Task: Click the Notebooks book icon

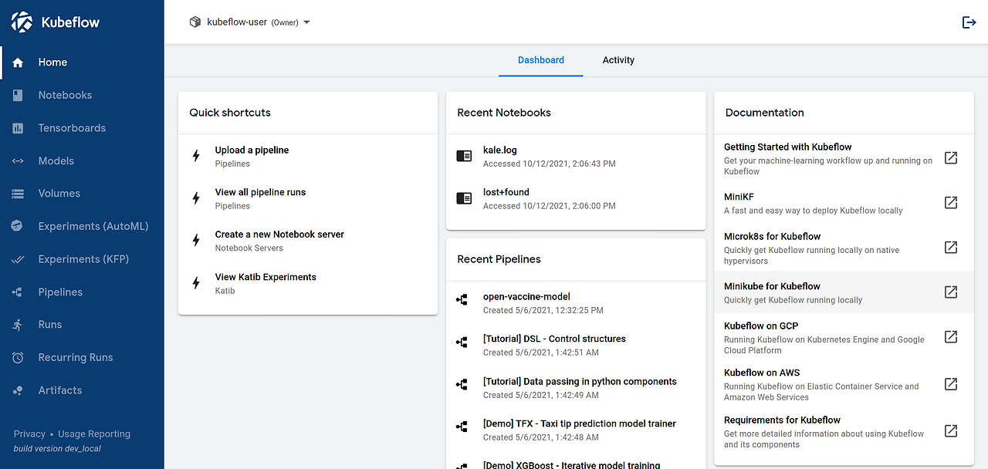Action: [18, 95]
